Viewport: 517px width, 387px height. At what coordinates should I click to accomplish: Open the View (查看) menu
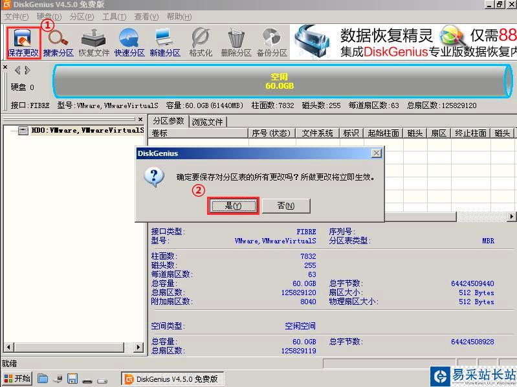[146, 17]
